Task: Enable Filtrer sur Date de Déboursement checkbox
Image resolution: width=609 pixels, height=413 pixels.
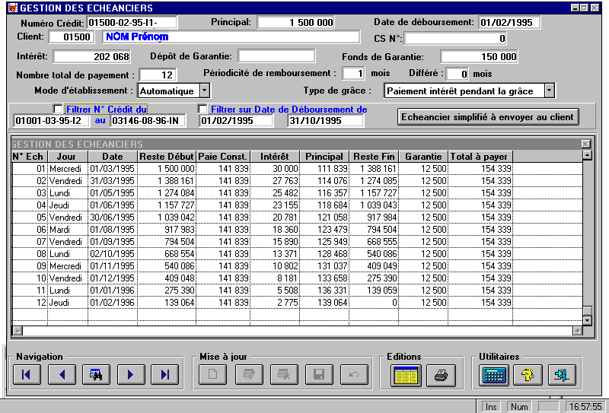Action: [202, 110]
